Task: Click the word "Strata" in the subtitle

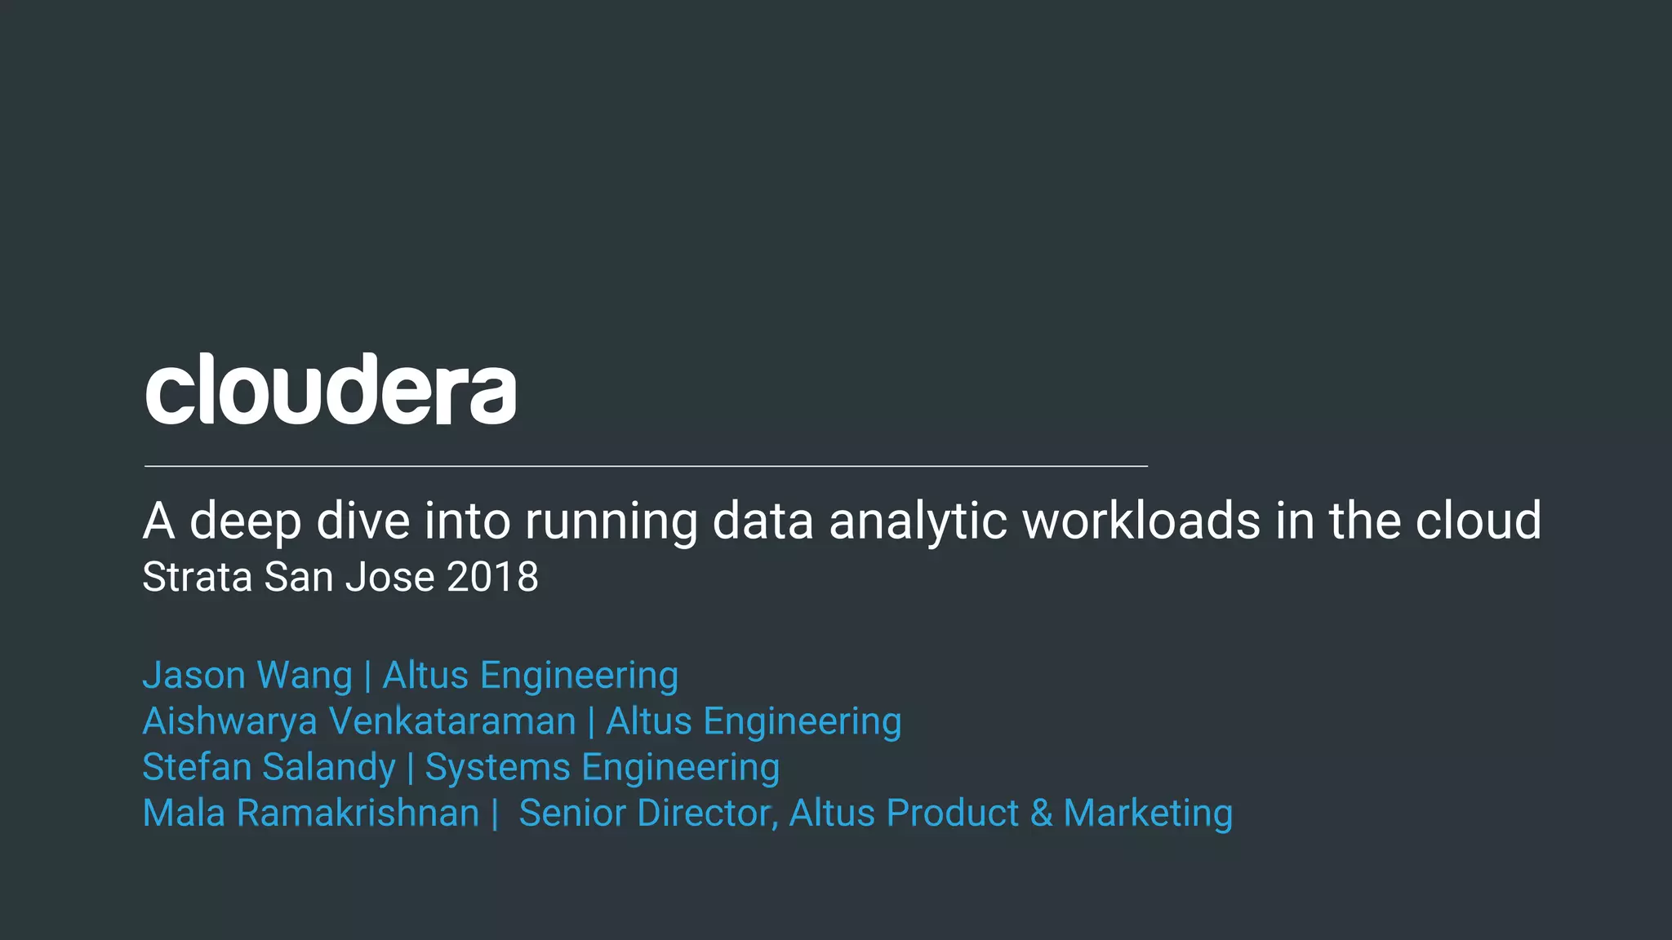Action: coord(198,577)
